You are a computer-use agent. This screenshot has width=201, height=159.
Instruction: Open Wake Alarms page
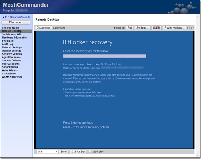9,70
